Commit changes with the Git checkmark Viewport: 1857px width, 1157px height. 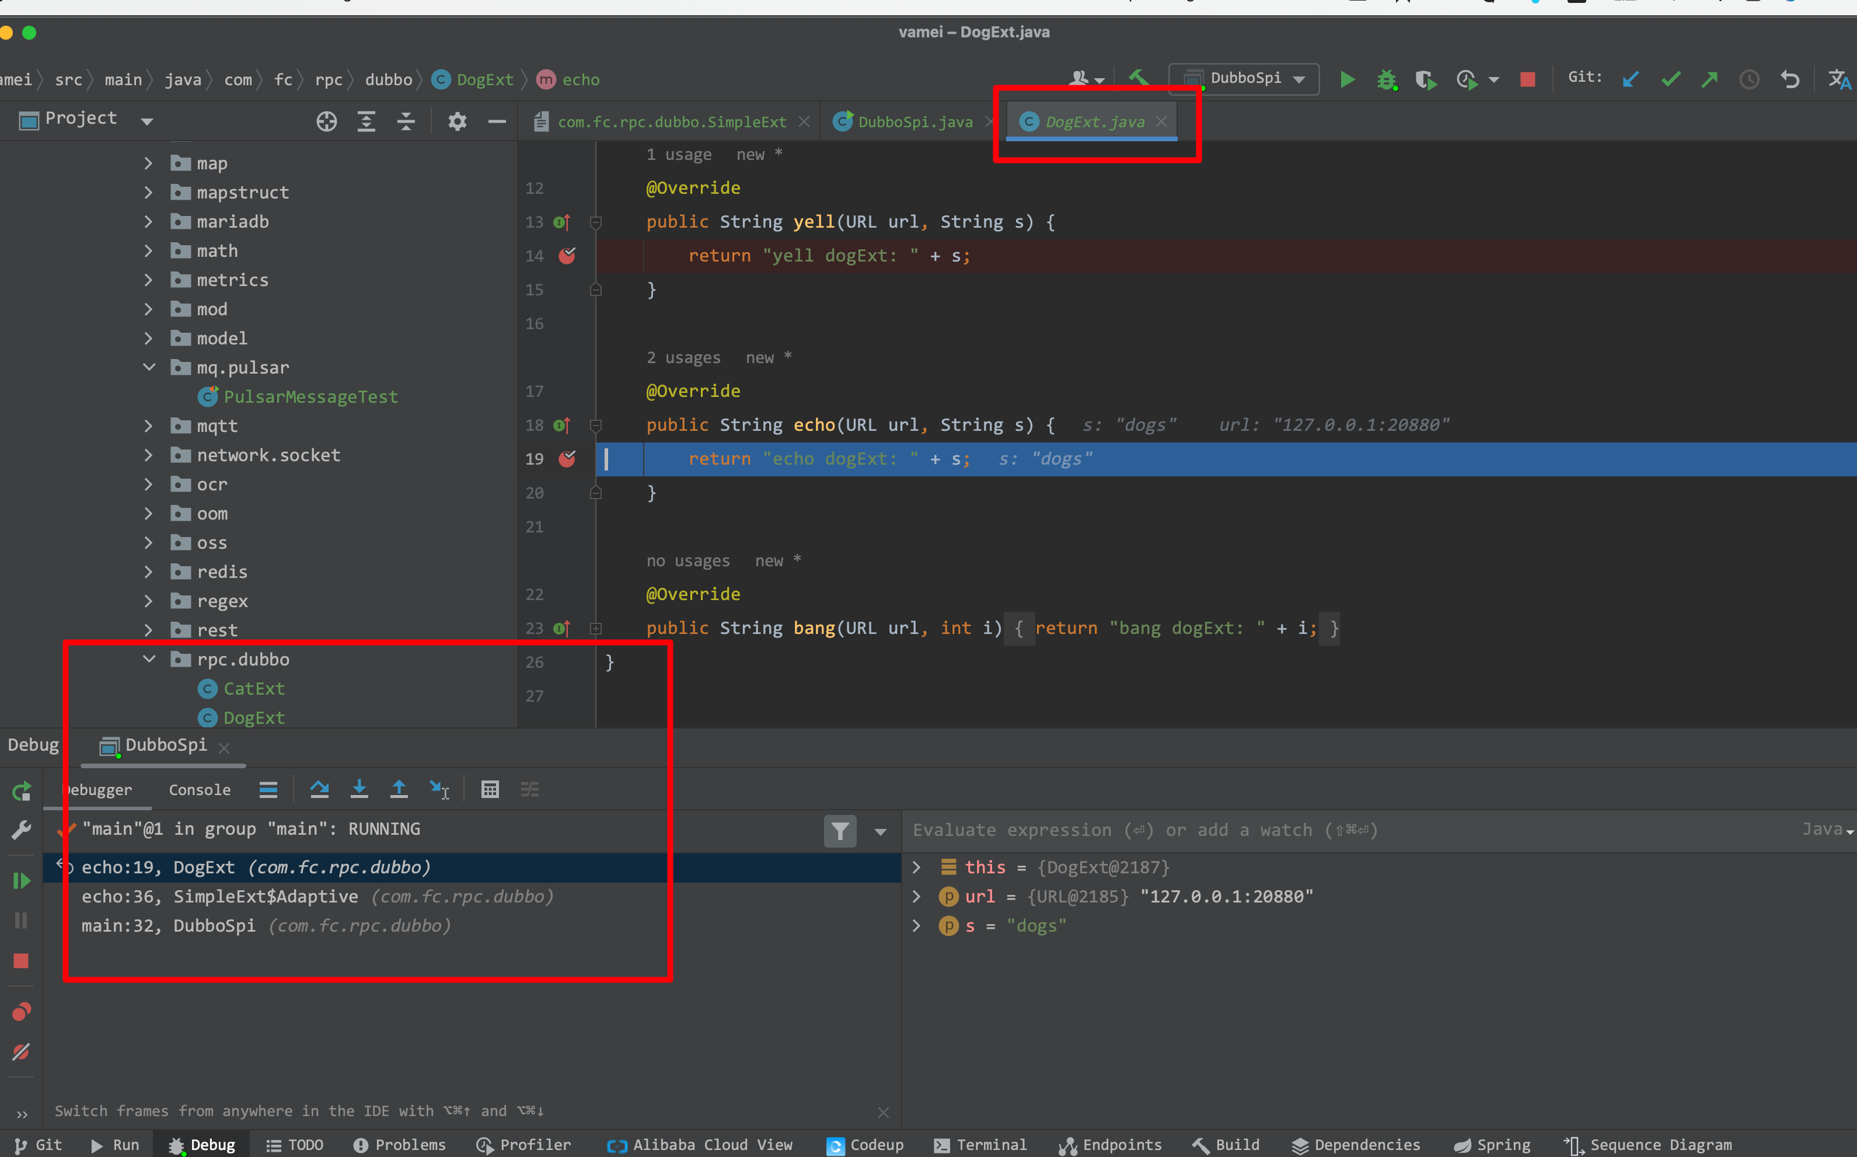tap(1670, 79)
